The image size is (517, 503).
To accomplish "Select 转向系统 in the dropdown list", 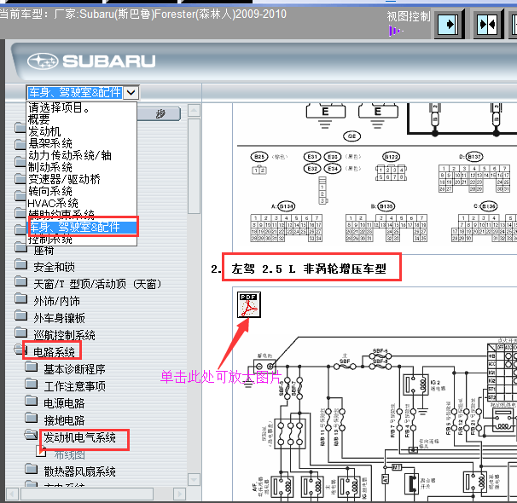I will coord(50,191).
